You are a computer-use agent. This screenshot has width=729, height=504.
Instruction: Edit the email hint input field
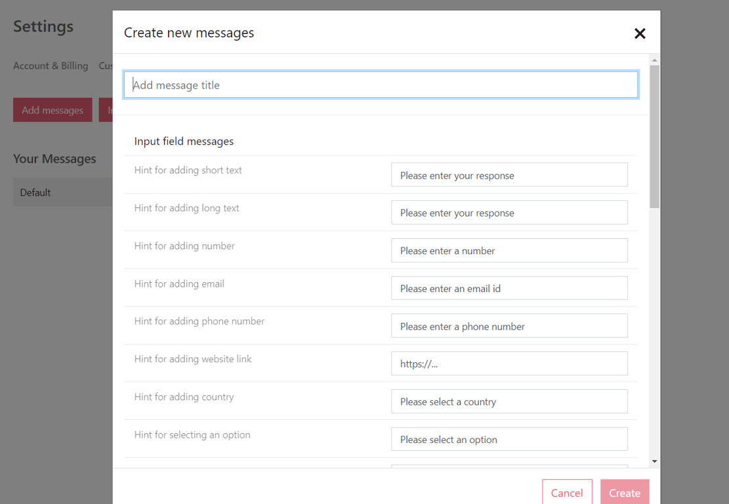(509, 288)
